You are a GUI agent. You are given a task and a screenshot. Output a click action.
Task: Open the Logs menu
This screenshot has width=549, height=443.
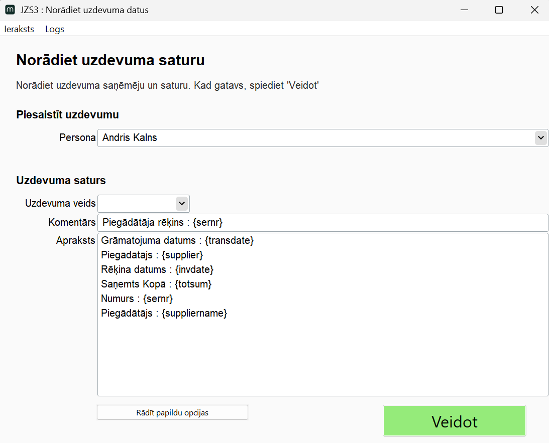pyautogui.click(x=55, y=29)
